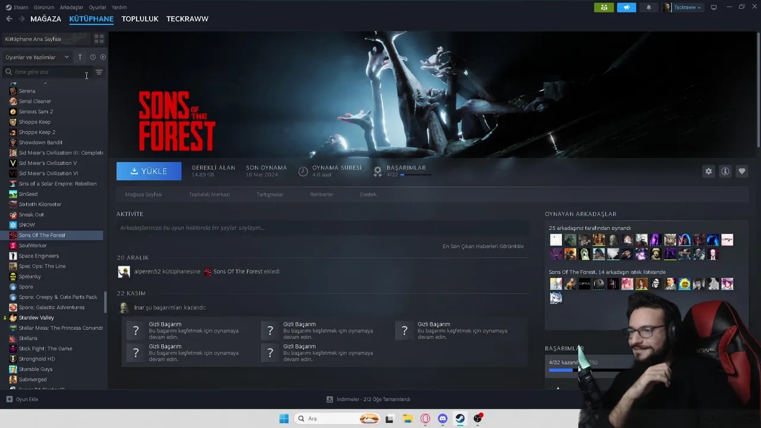Open the Destek link
The width and height of the screenshot is (761, 428).
click(x=368, y=194)
